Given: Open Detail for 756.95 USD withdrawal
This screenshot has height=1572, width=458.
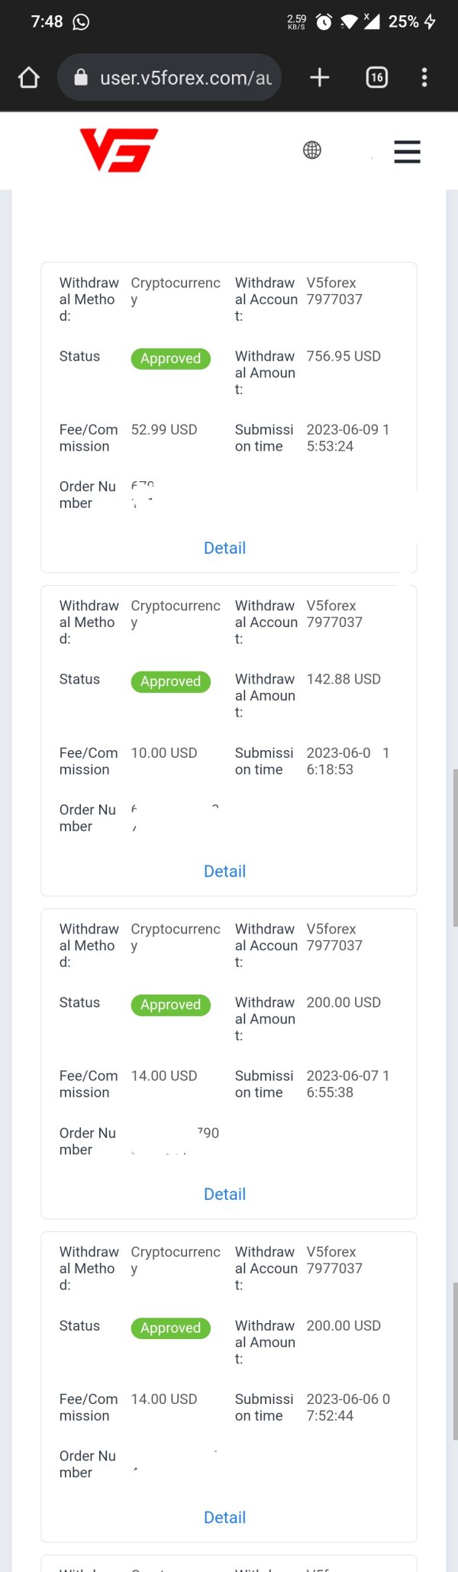Looking at the screenshot, I should pyautogui.click(x=224, y=548).
